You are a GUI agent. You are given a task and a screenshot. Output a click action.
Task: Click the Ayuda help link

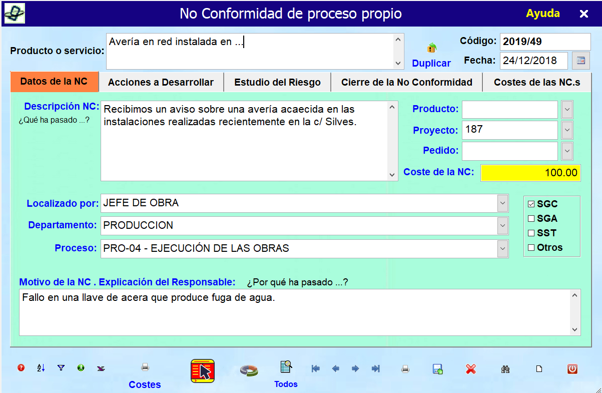pos(543,14)
